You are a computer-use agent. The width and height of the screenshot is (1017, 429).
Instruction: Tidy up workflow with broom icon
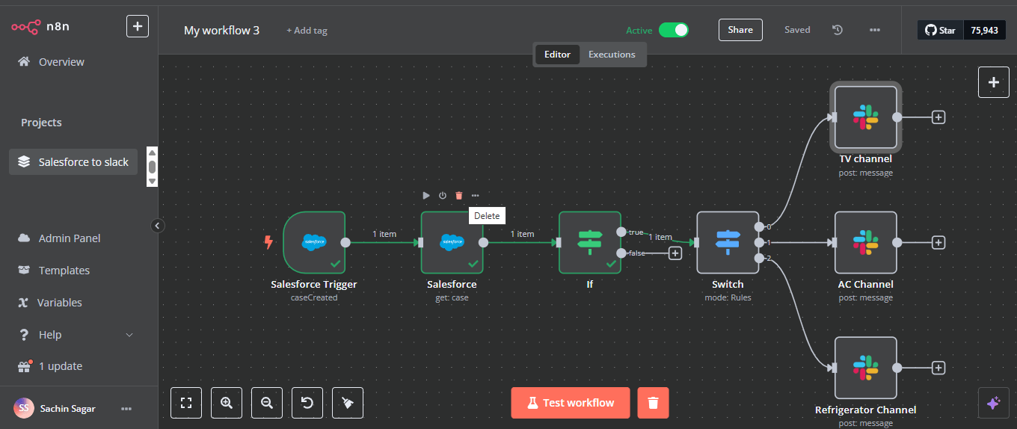pyautogui.click(x=348, y=403)
